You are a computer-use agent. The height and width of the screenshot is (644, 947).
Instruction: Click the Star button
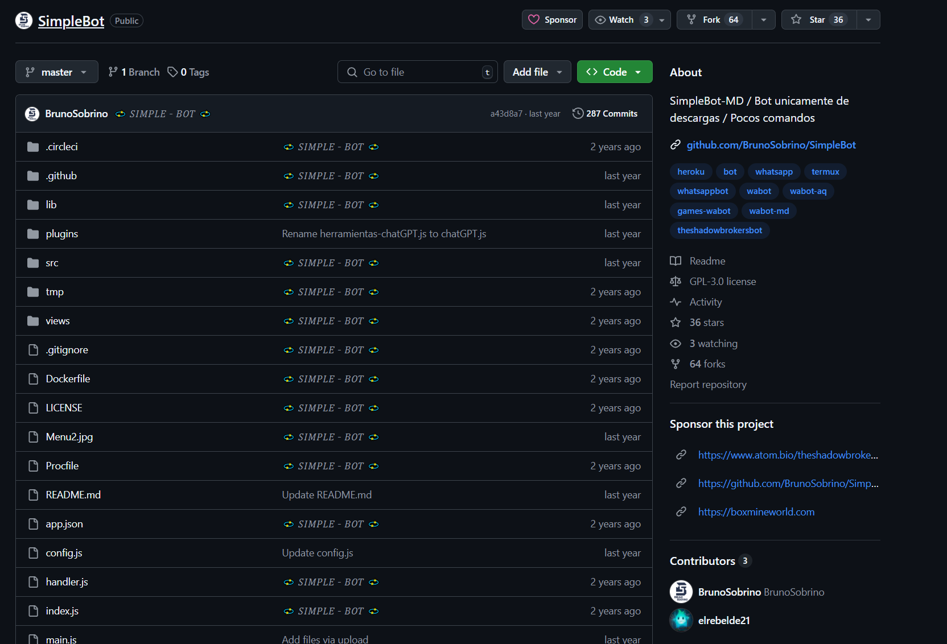coord(819,20)
